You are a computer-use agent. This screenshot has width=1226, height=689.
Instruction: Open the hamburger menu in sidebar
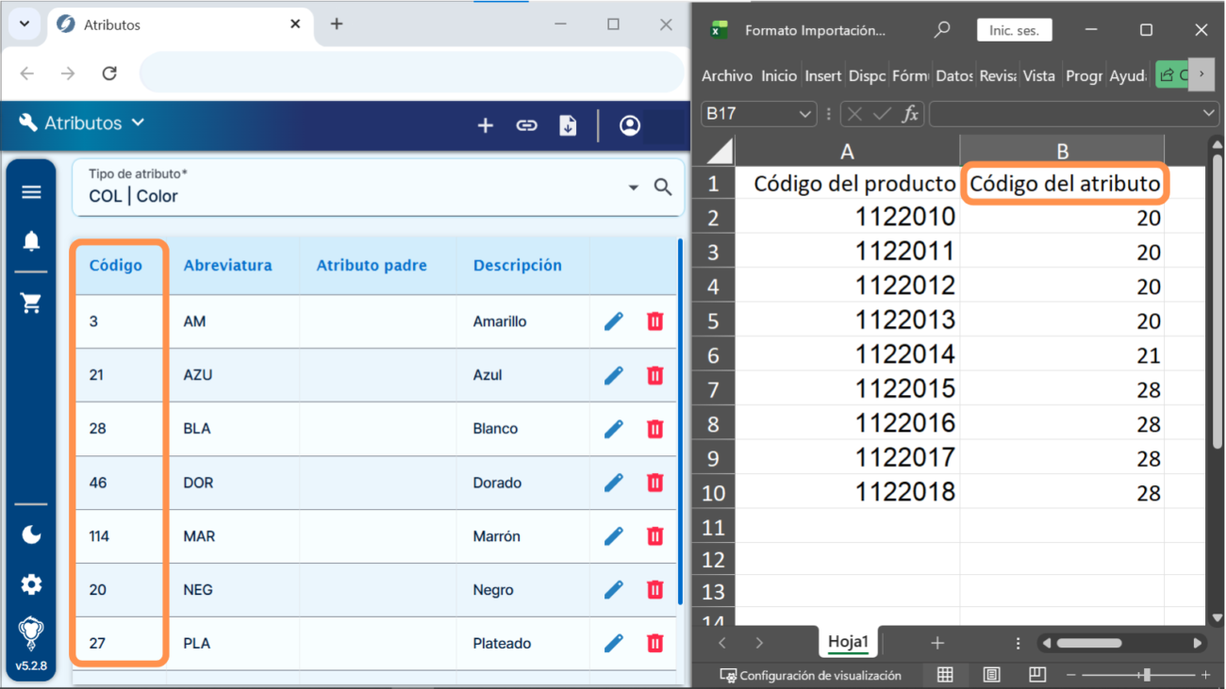pos(31,192)
